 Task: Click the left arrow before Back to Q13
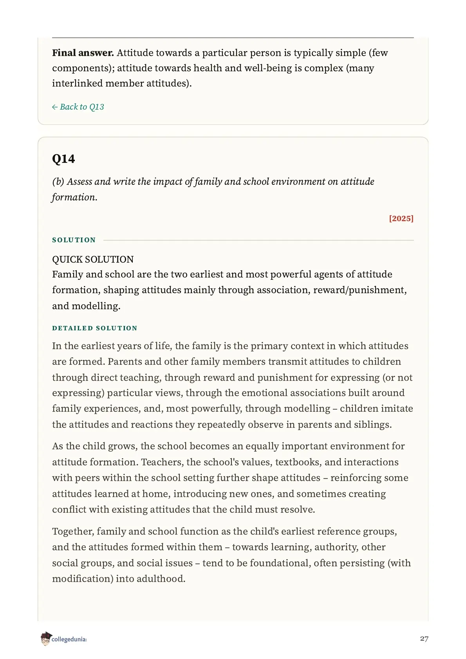[55, 107]
